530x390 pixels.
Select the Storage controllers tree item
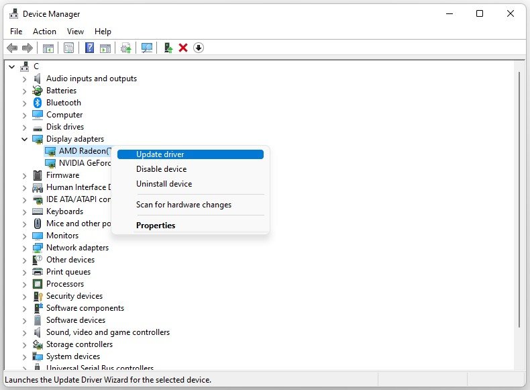(79, 344)
